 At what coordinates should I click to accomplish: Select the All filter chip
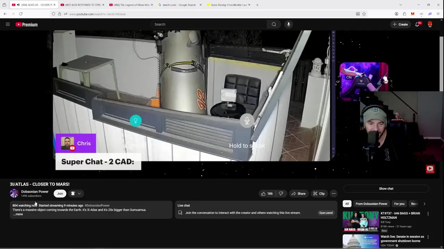[347, 204]
